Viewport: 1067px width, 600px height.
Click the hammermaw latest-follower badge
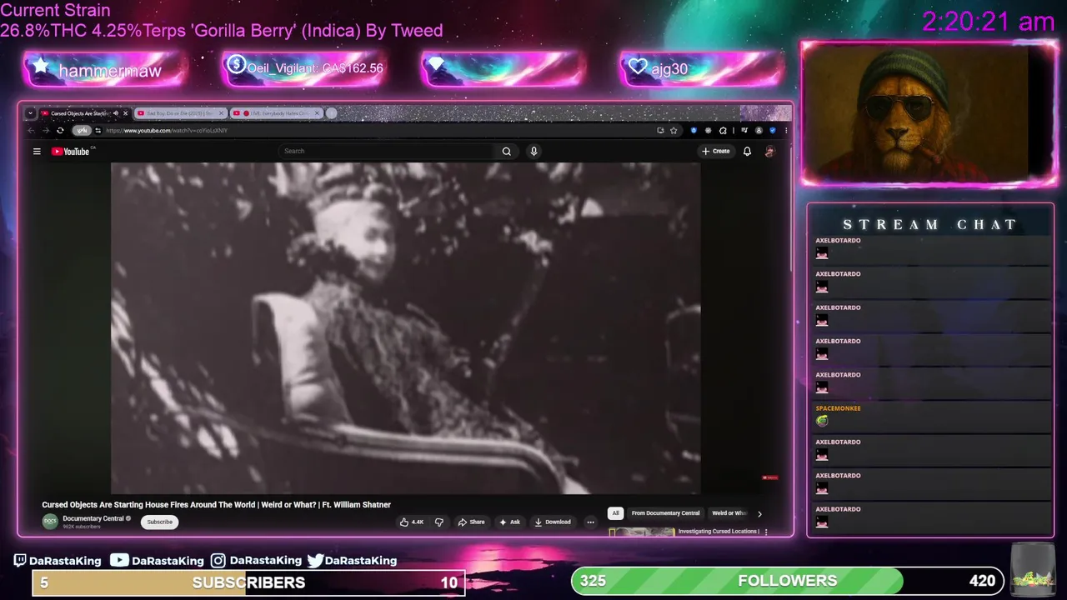tap(105, 70)
